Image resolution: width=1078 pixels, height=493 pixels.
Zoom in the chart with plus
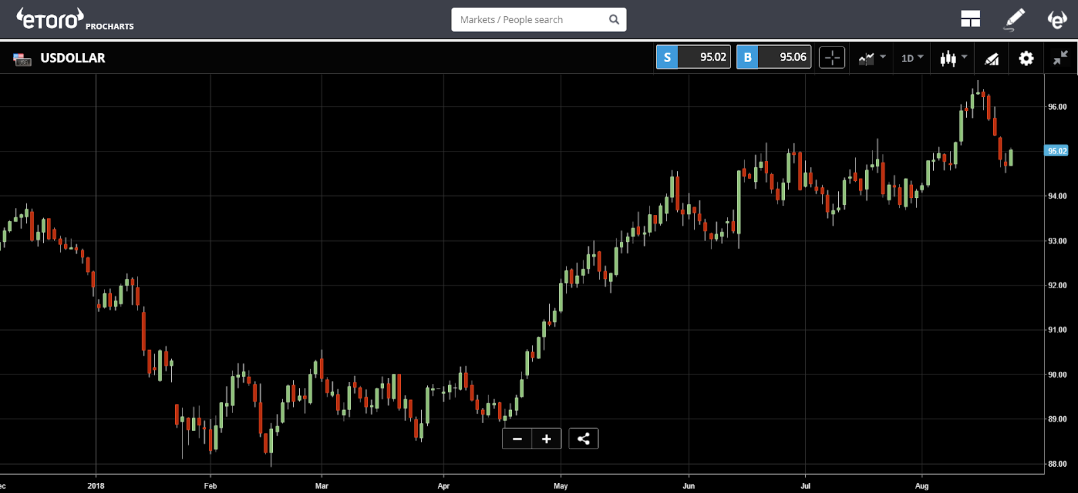(x=546, y=439)
